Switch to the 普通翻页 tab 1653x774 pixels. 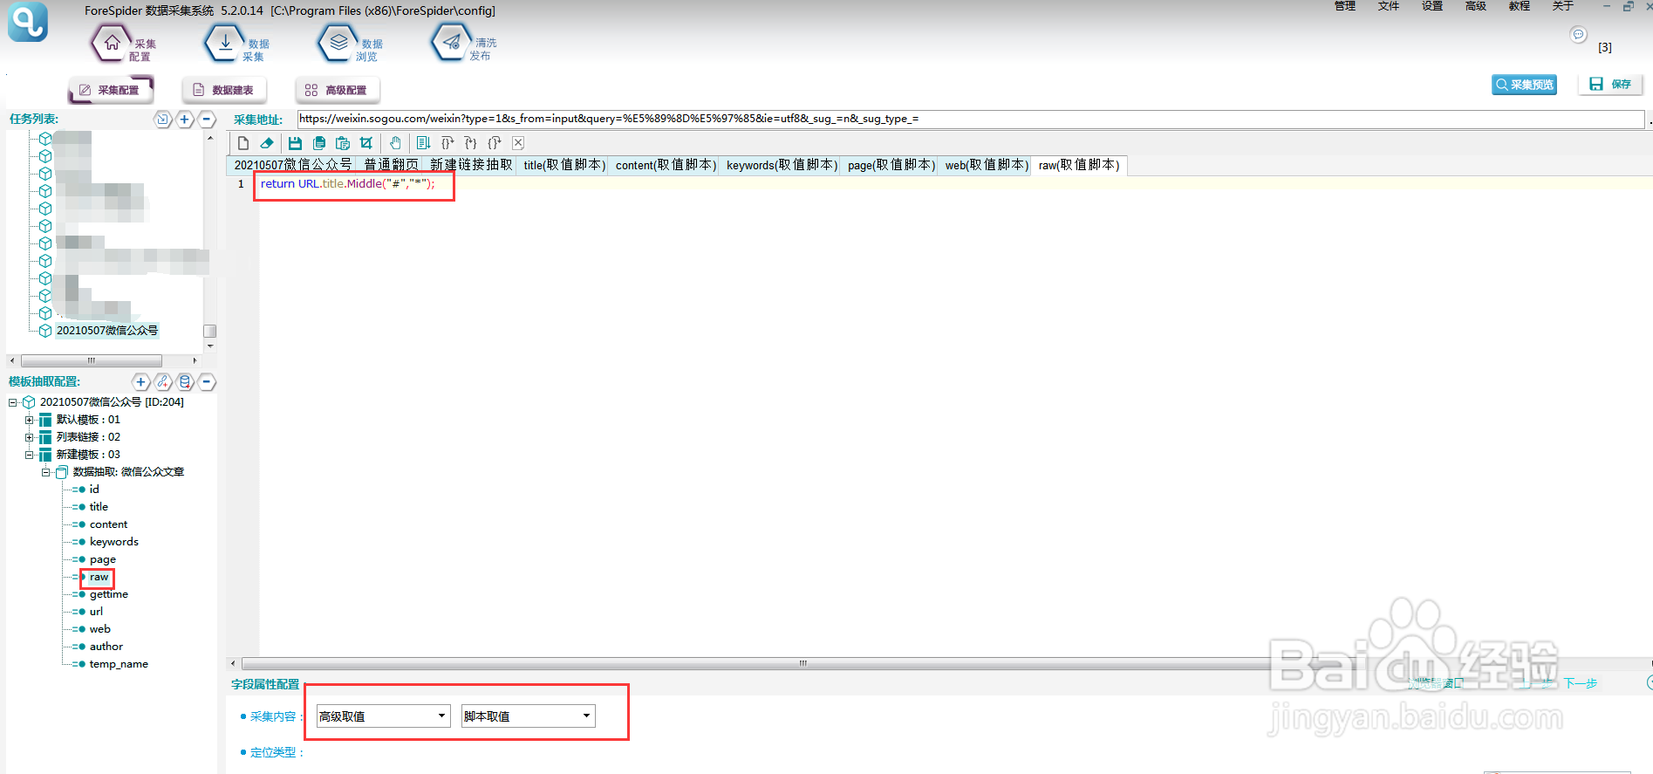coord(391,165)
